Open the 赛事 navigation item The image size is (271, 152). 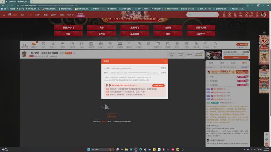46,15
